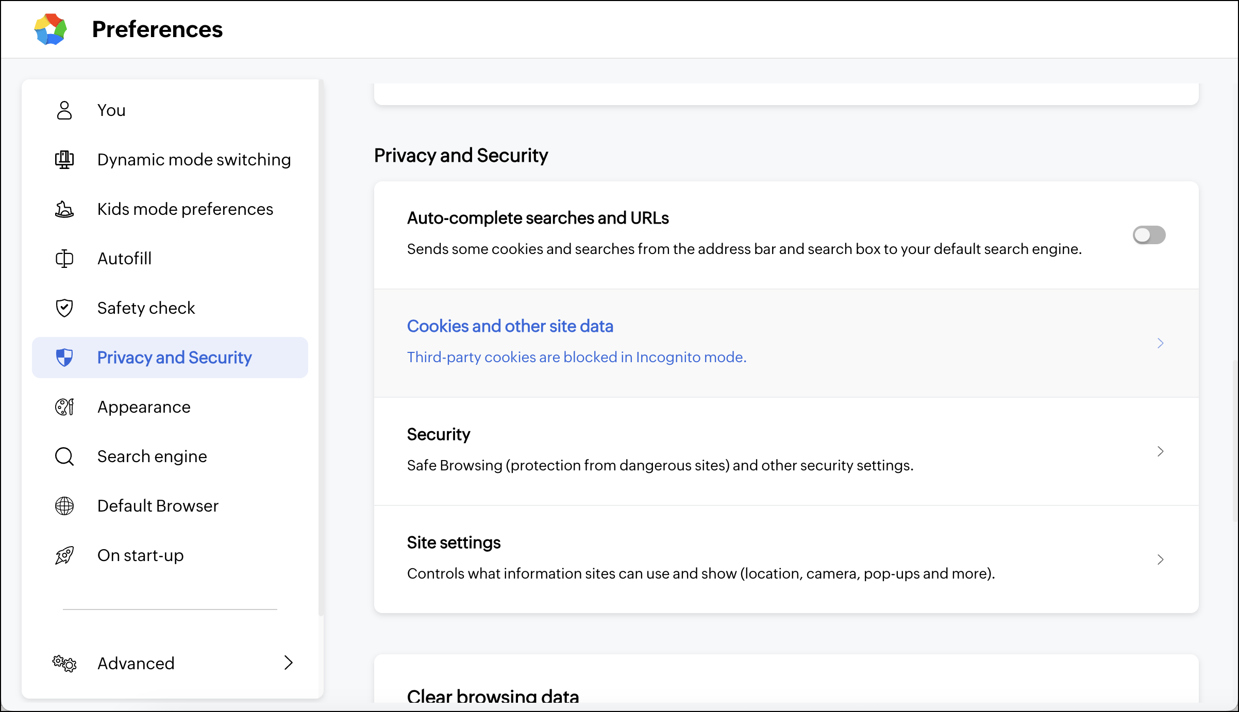Click Clear browsing data heading

pos(493,696)
